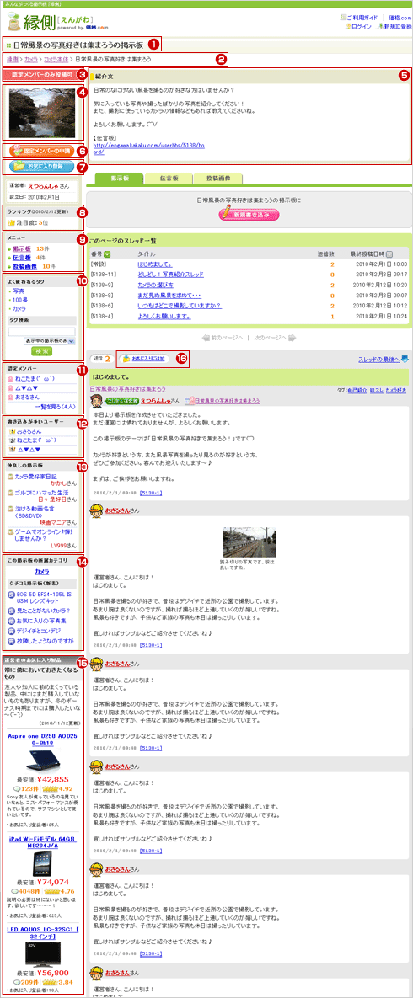Open 見たことがないカメラ？ review board
This screenshot has width=413, height=998.
tap(43, 610)
